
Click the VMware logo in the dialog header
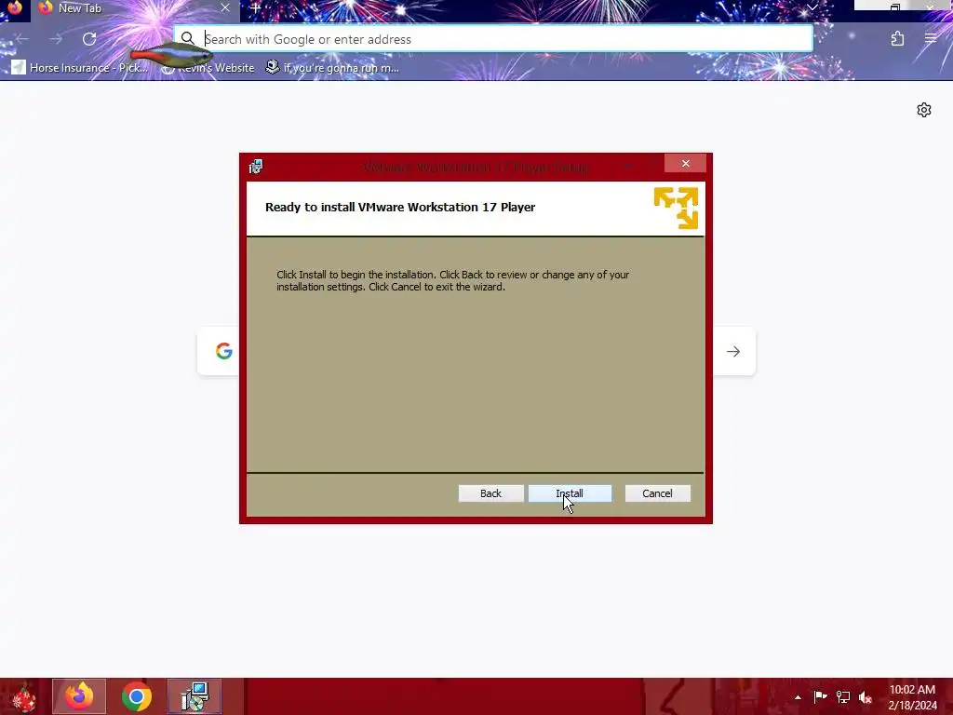pyautogui.click(x=676, y=208)
